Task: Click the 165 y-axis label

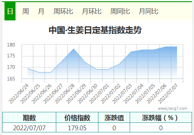Action: tap(11, 79)
